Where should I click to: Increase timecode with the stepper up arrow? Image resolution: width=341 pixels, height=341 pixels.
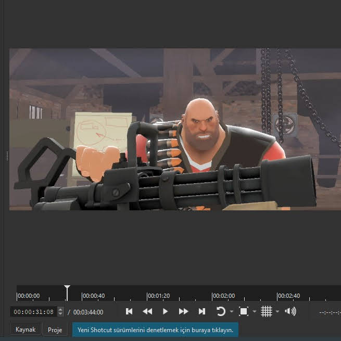pos(60,310)
